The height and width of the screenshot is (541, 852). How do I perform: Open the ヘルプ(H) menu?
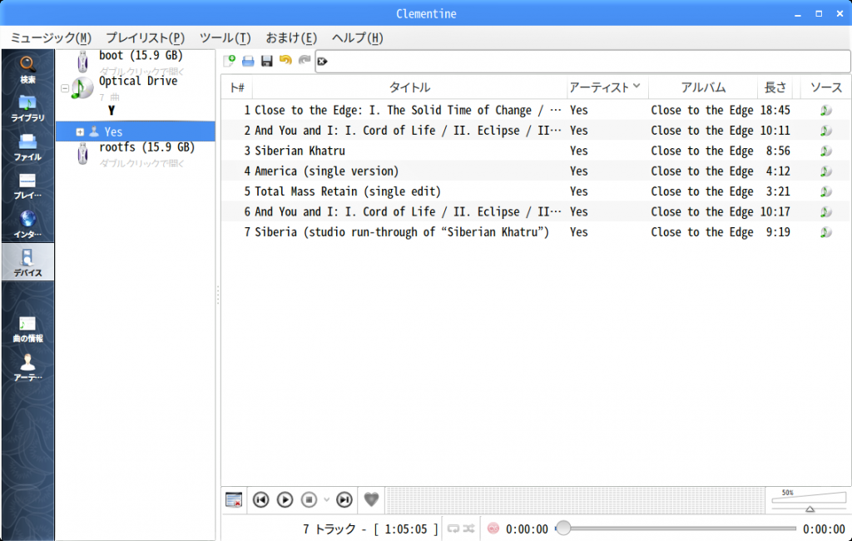[x=358, y=38]
